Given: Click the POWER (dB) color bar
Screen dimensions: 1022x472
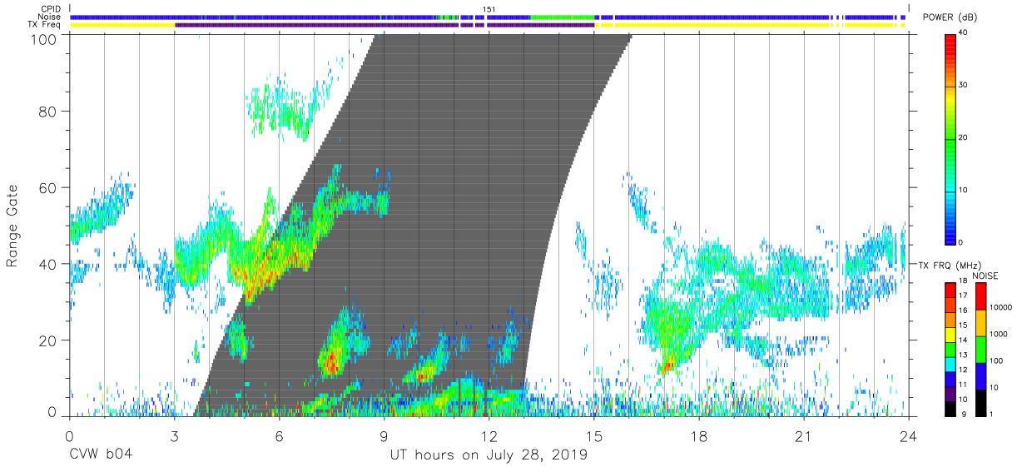Looking at the screenshot, I should coord(952,138).
